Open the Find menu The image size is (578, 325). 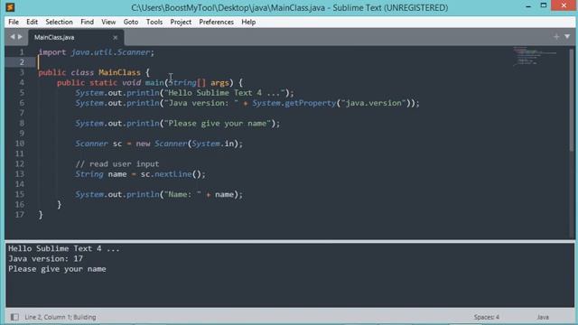tap(87, 22)
